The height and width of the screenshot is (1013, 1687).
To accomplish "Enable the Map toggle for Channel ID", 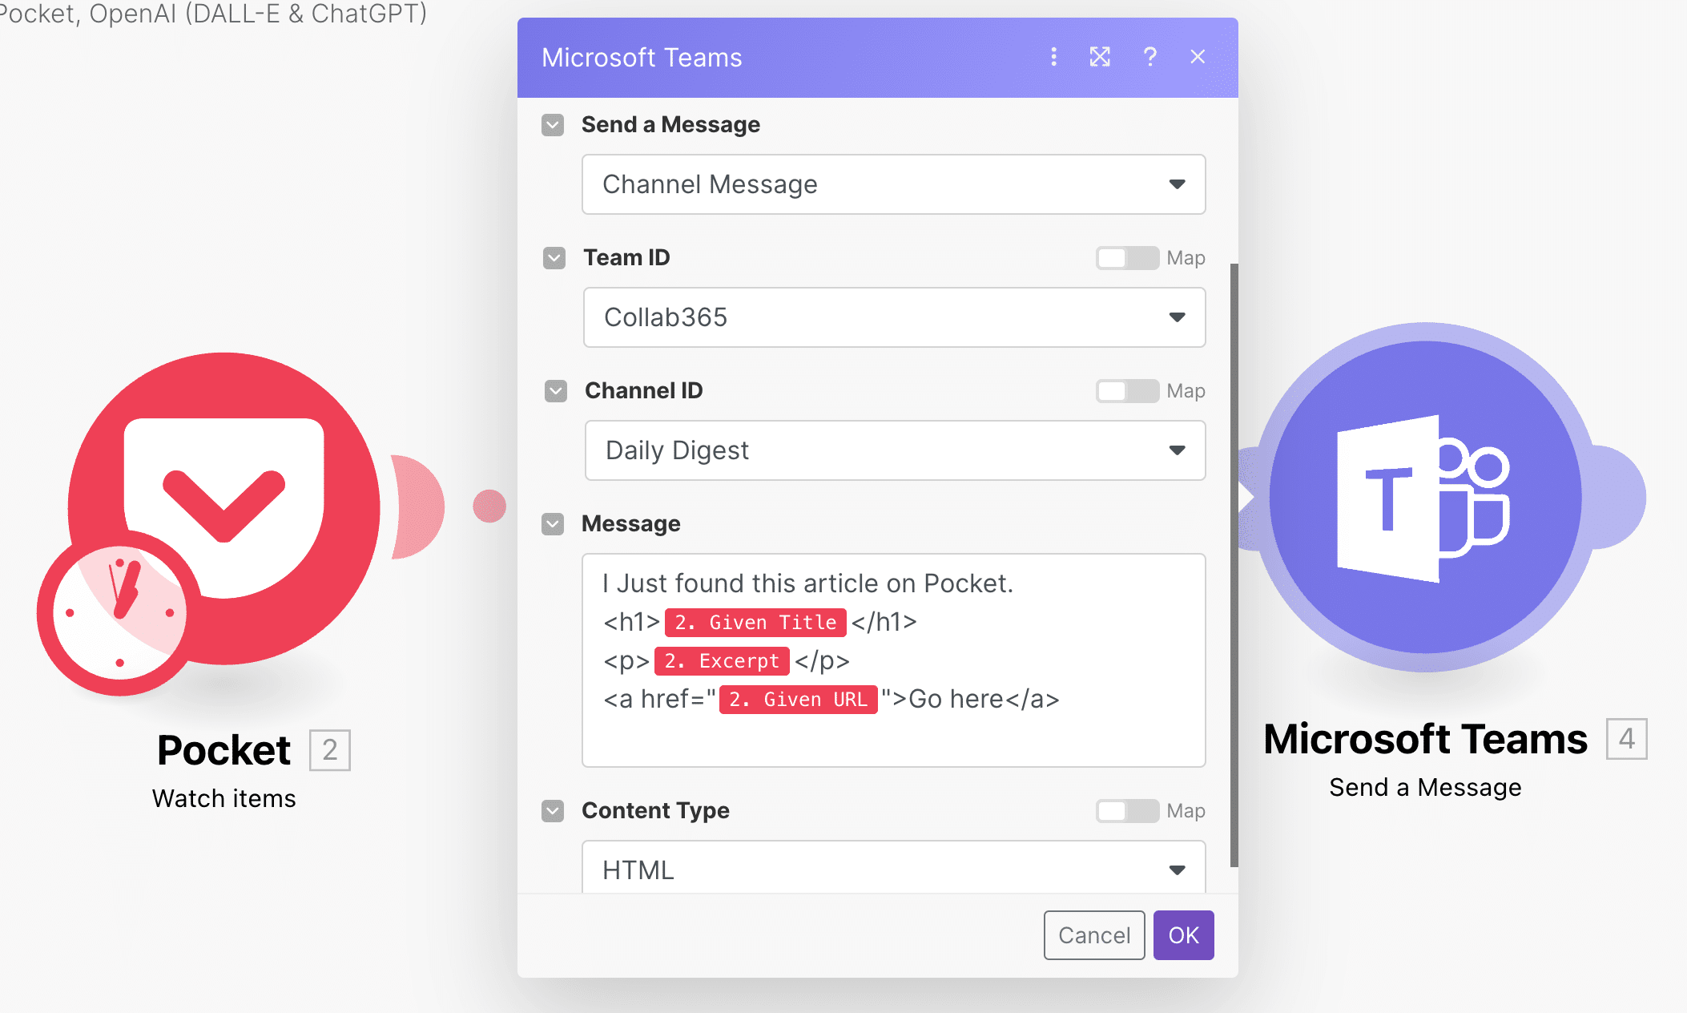I will (1125, 391).
